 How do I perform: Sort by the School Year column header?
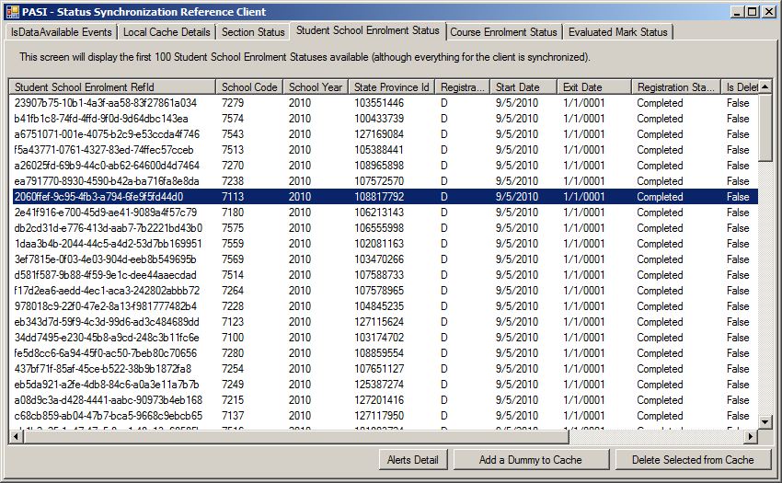click(x=316, y=87)
